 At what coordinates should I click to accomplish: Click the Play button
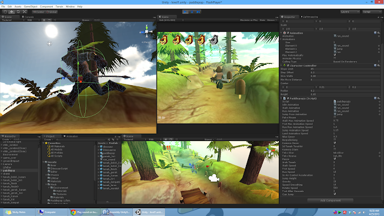[185, 12]
